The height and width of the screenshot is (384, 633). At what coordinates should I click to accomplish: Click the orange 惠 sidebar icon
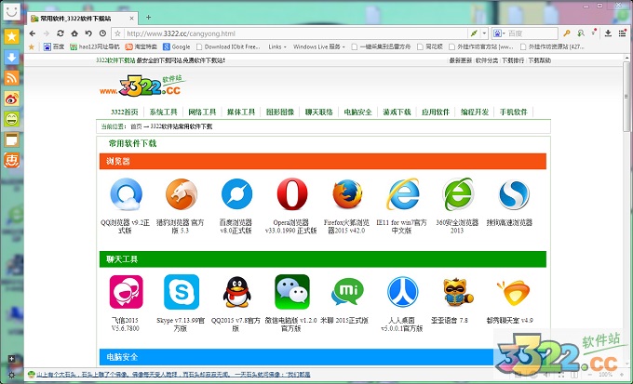point(12,161)
